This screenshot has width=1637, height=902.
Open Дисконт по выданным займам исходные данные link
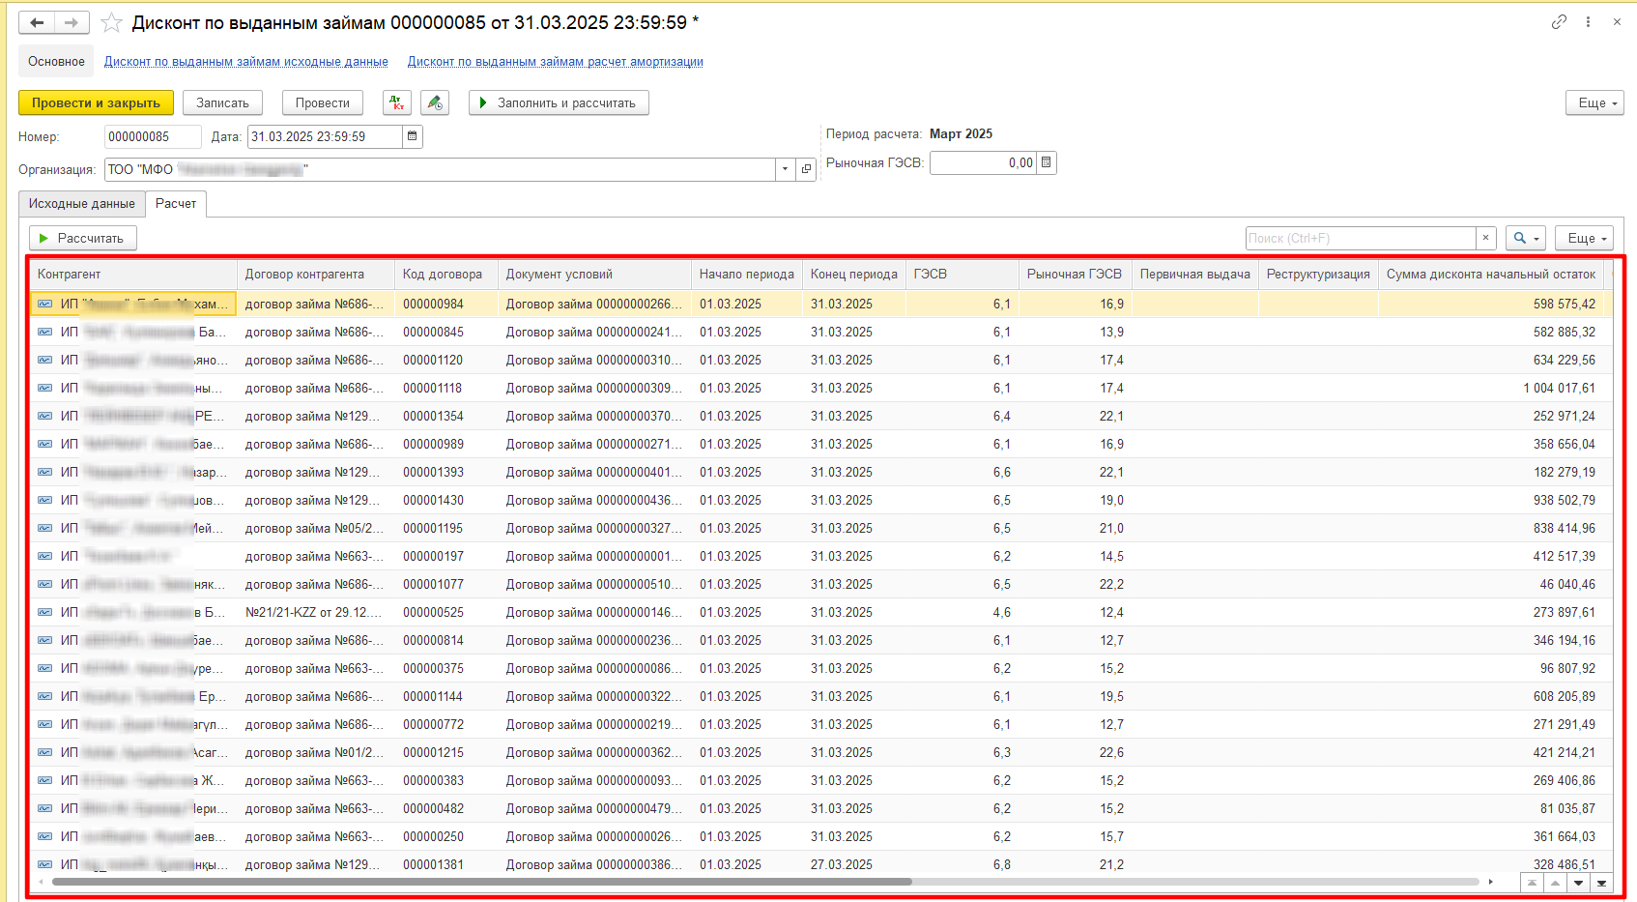[246, 62]
